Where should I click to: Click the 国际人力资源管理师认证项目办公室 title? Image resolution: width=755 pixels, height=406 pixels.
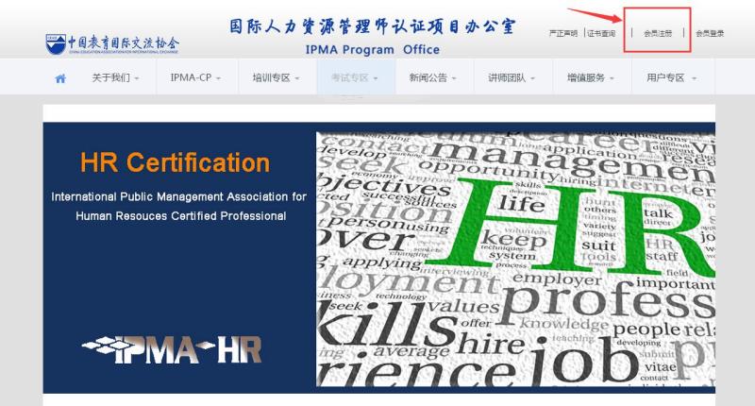372,26
